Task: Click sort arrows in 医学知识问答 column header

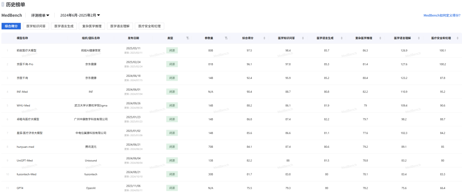Action: [303, 38]
